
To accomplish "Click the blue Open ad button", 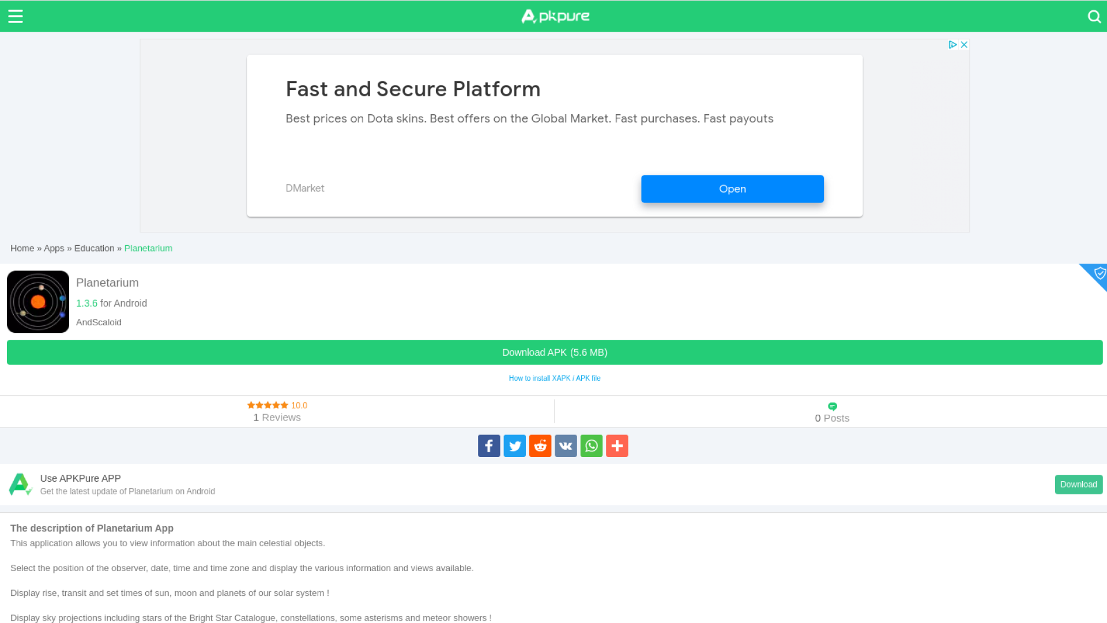I will coord(732,189).
